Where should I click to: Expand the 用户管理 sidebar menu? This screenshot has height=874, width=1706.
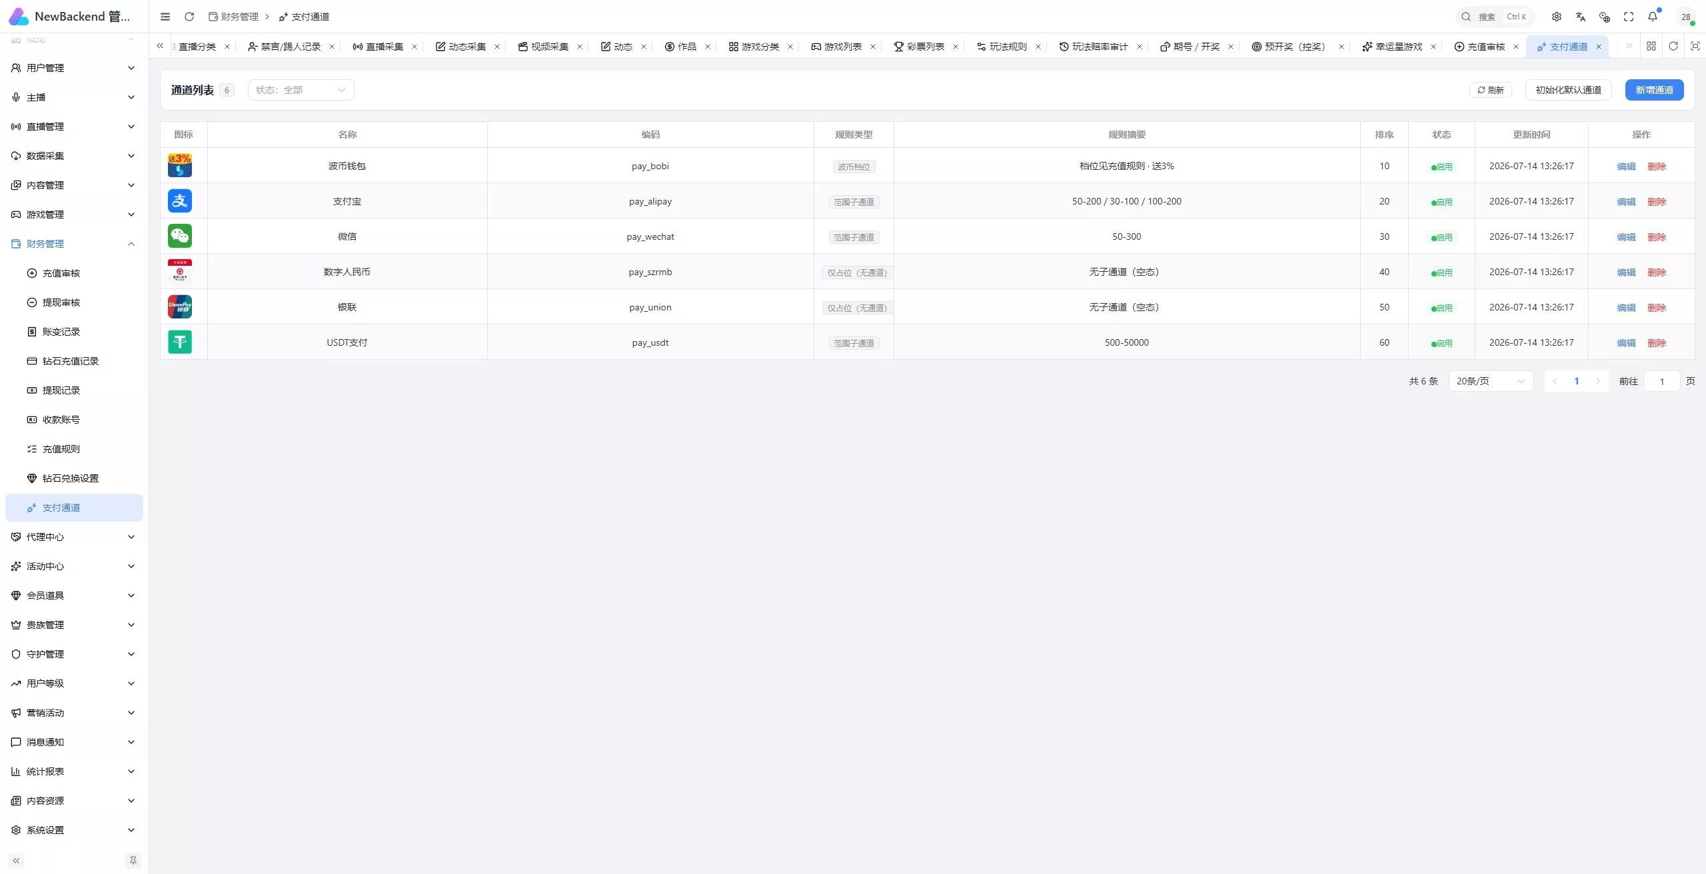(73, 68)
